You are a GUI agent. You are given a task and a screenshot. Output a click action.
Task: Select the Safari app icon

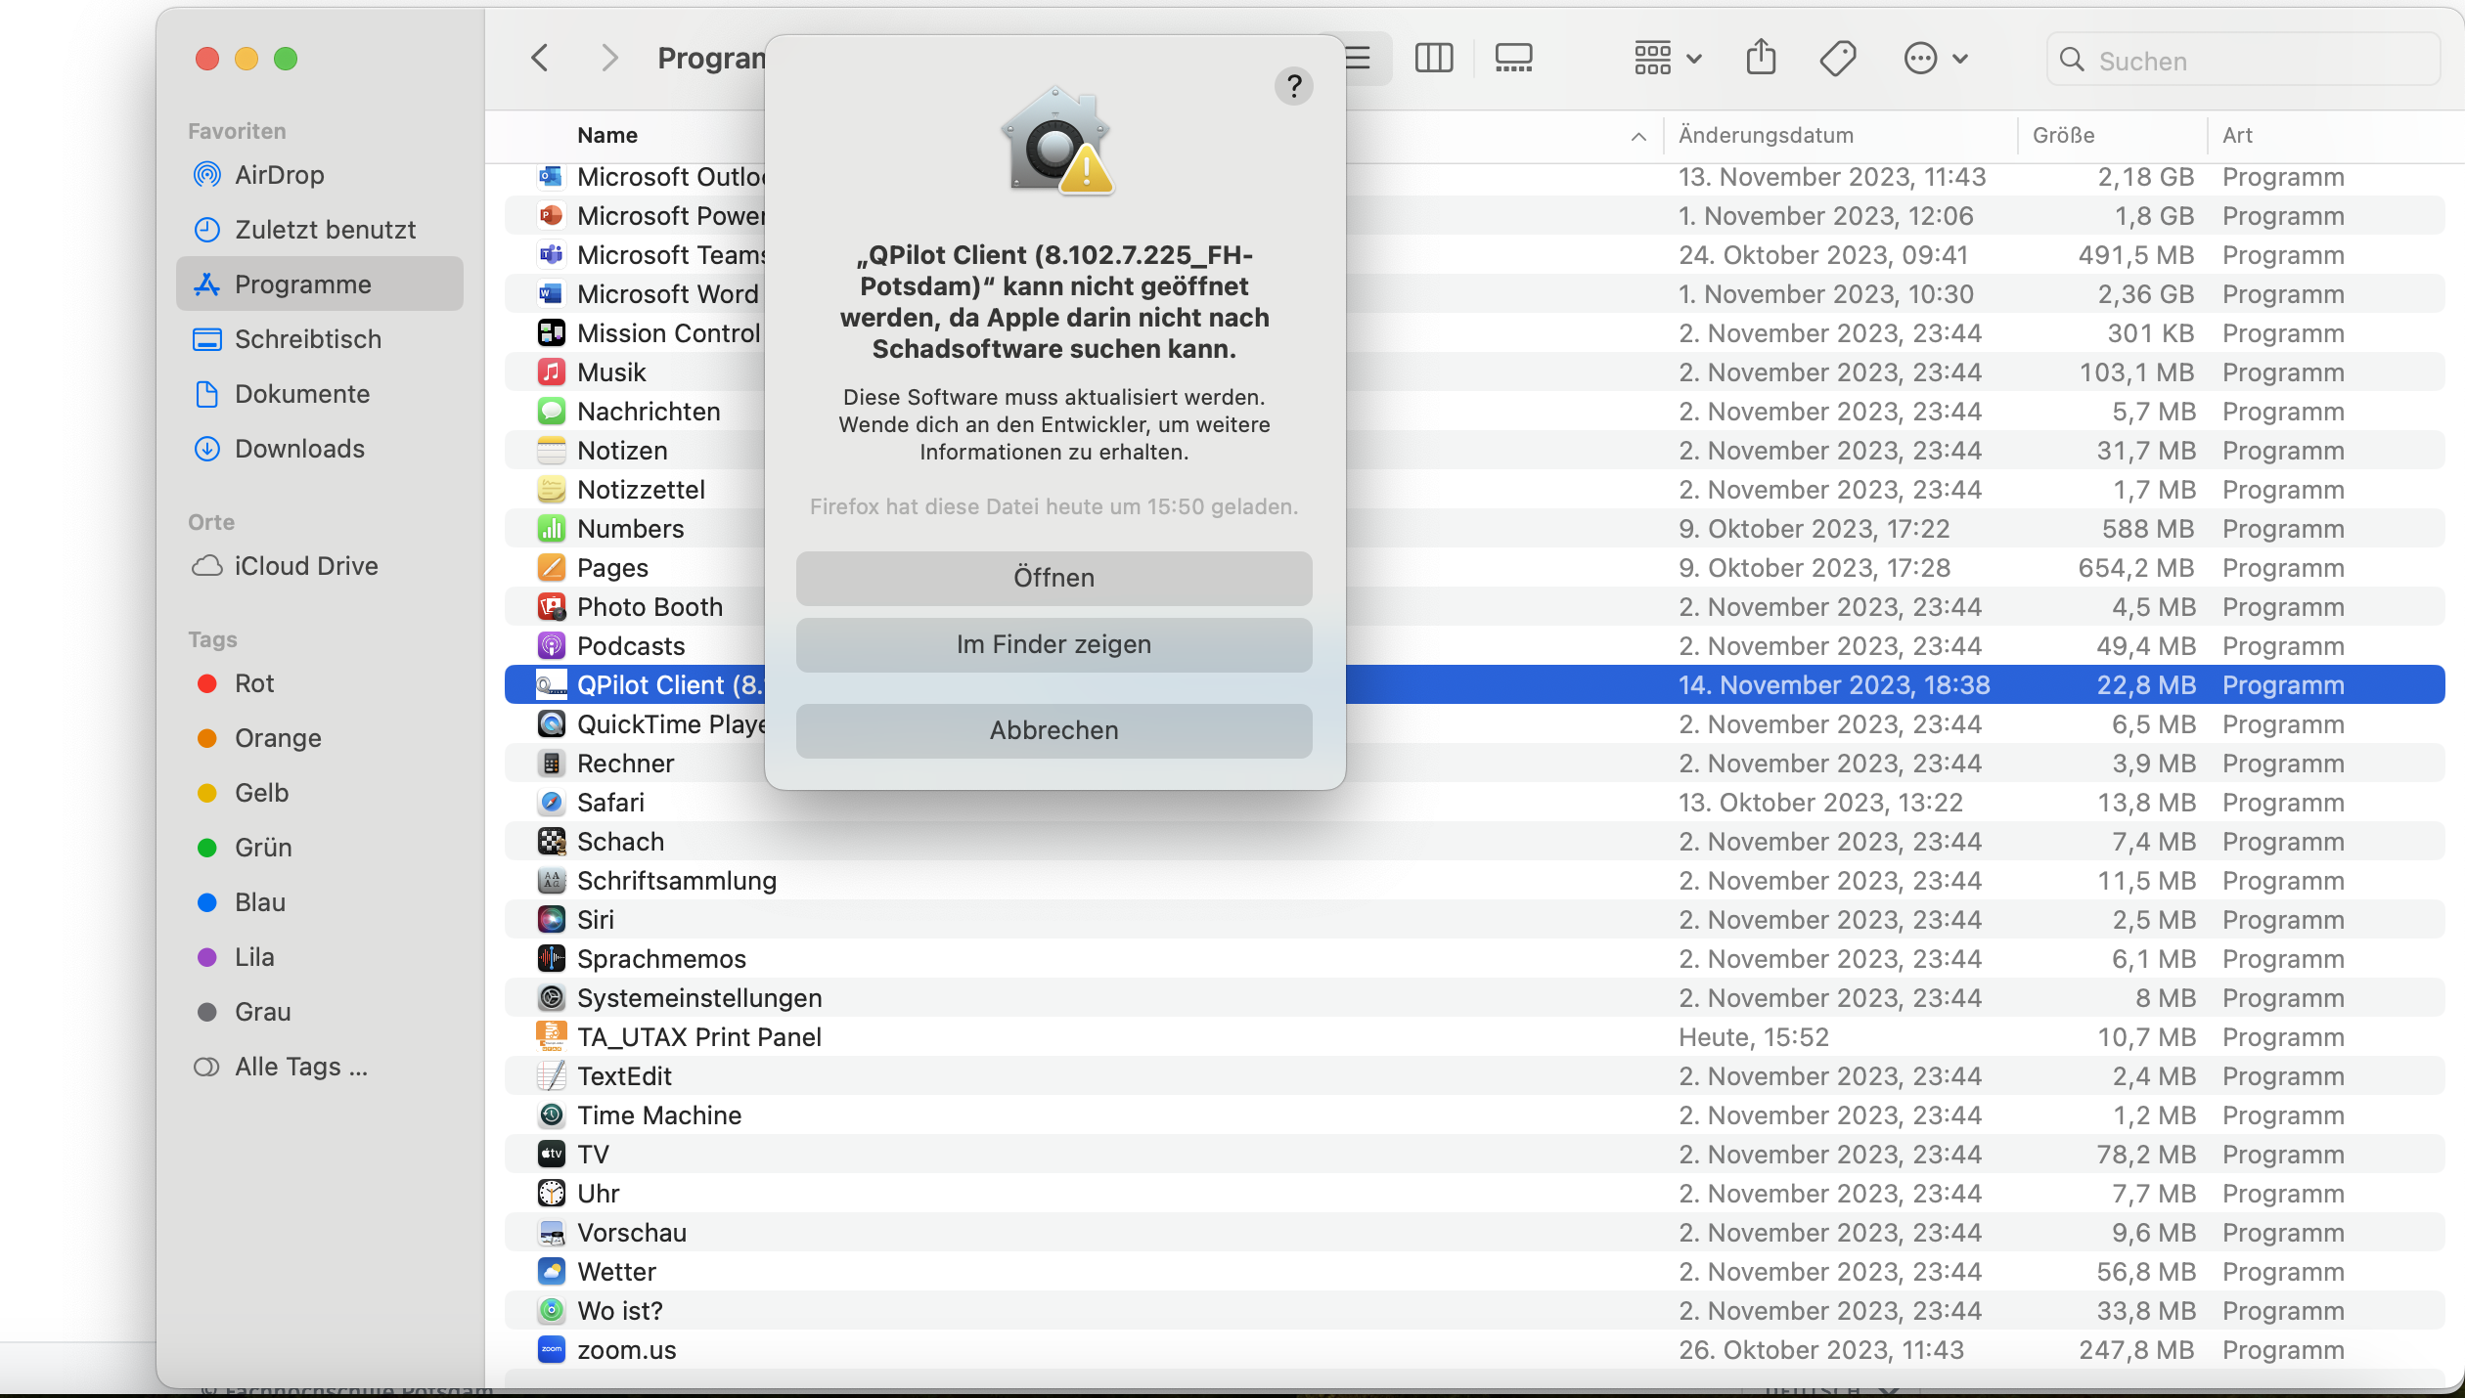coord(552,803)
